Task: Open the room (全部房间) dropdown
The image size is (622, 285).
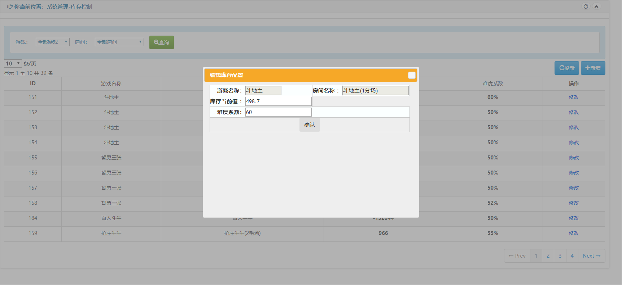Action: (119, 42)
